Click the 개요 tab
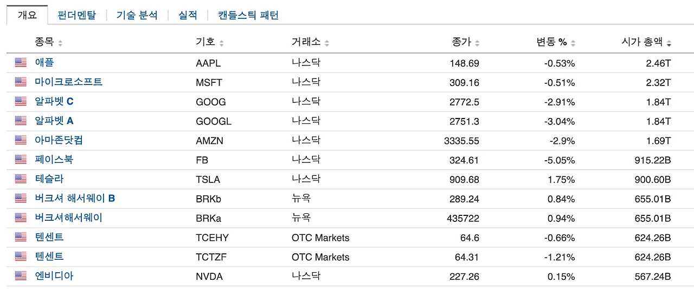The height and width of the screenshot is (289, 694). 27,15
